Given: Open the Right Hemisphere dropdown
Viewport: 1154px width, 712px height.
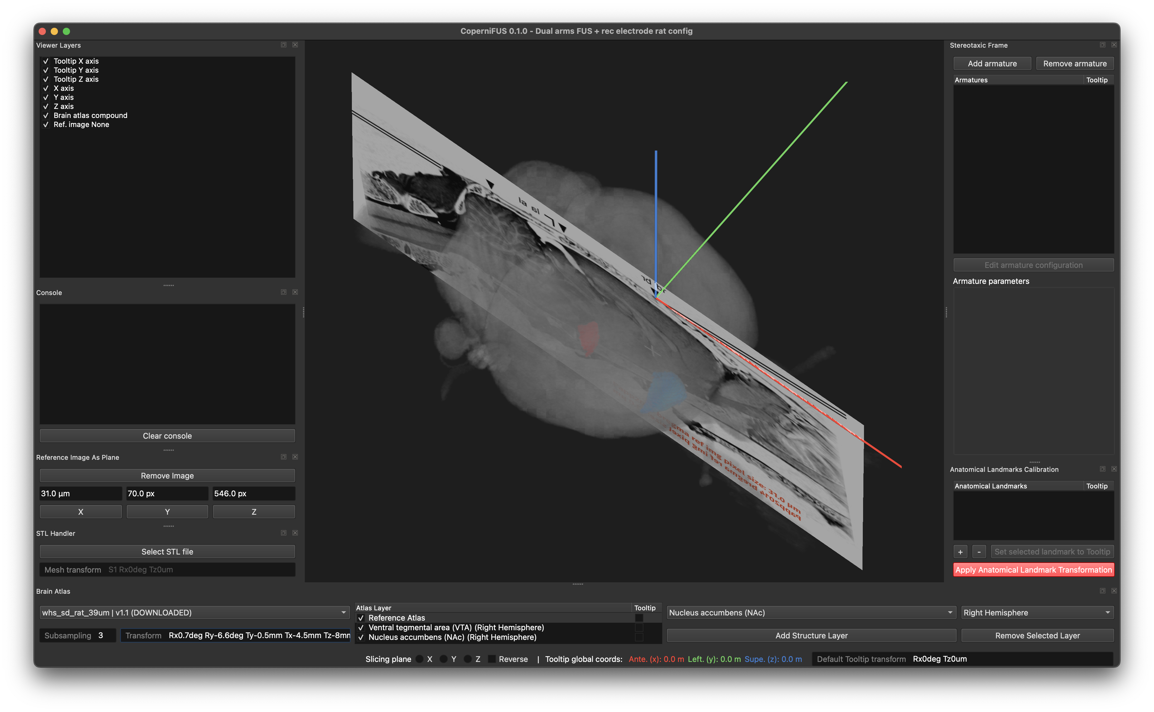Looking at the screenshot, I should point(1037,612).
